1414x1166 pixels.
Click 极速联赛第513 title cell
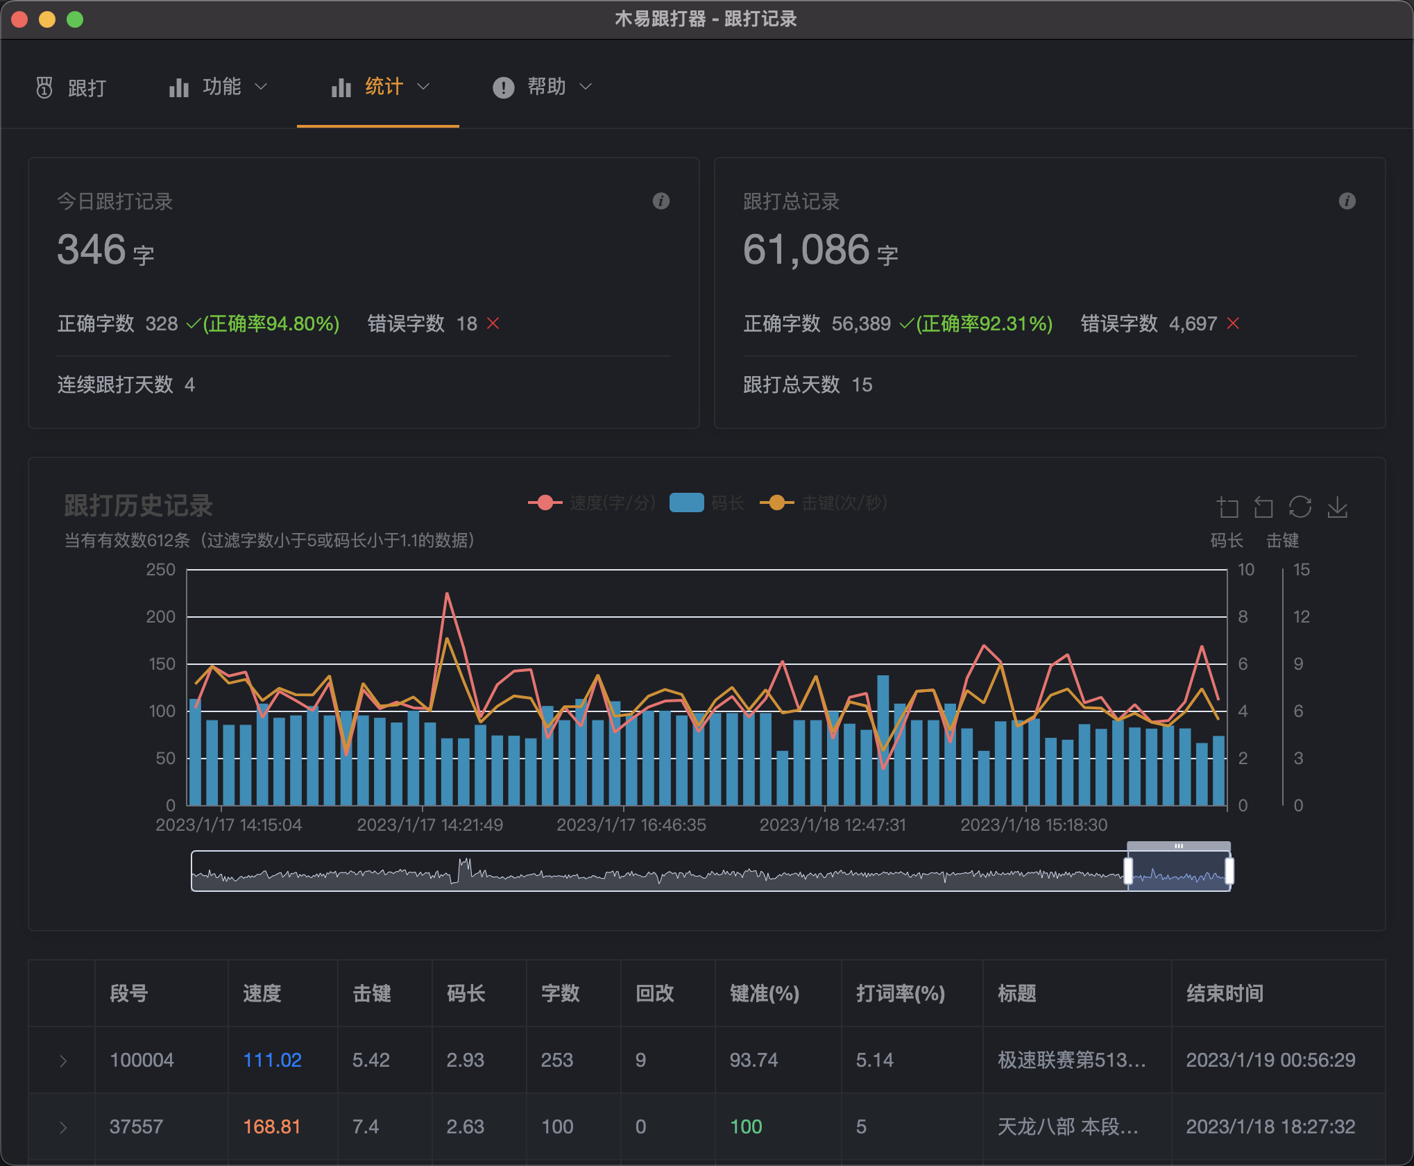tap(1071, 1060)
